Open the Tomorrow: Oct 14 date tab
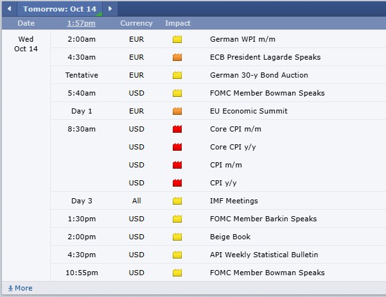The width and height of the screenshot is (386, 297). pyautogui.click(x=60, y=9)
